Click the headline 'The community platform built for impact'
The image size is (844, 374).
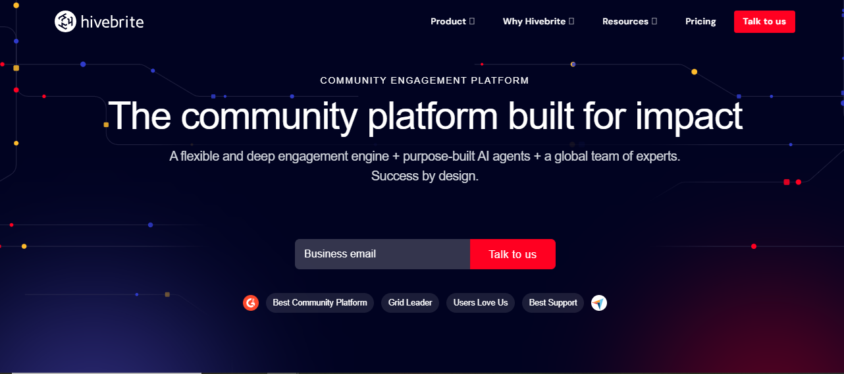tap(425, 116)
